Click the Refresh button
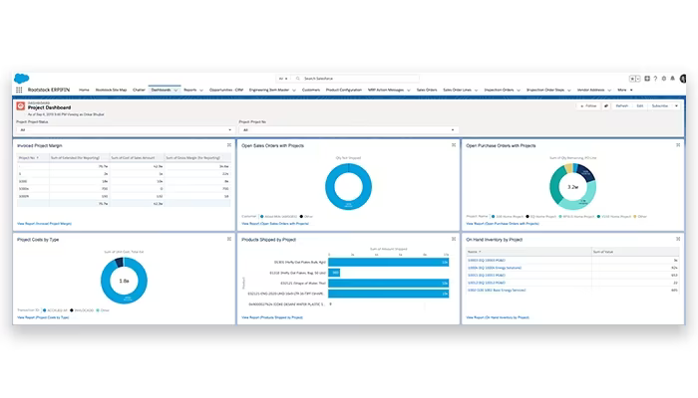This screenshot has width=698, height=398. click(x=622, y=106)
